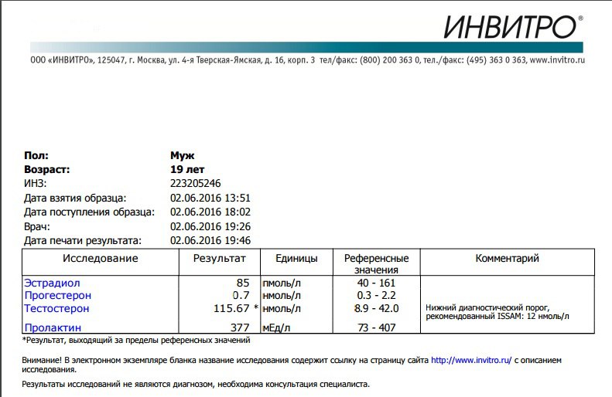
Task: Click the Дата взятия образца label
Action: 75,198
